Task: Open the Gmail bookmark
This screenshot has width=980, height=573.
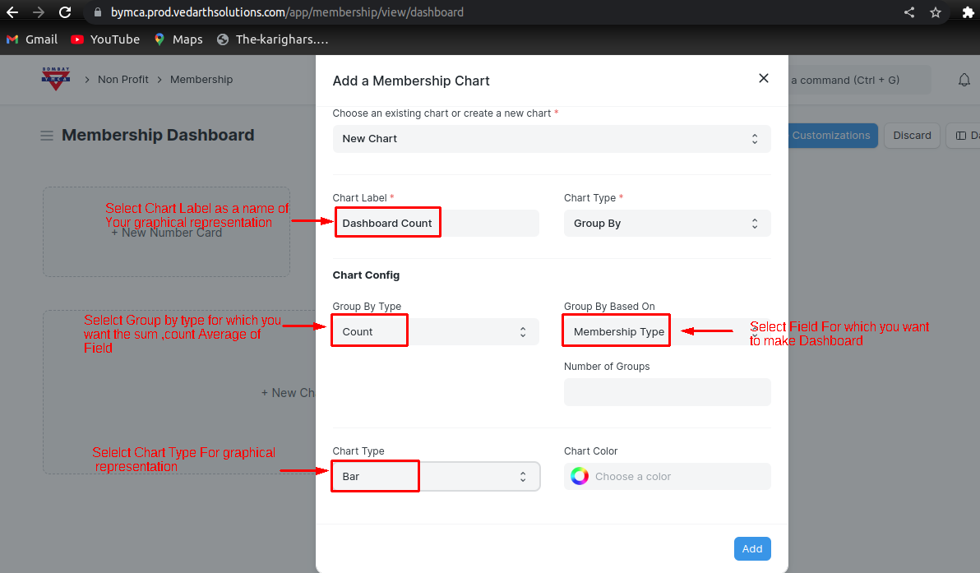Action: click(32, 39)
